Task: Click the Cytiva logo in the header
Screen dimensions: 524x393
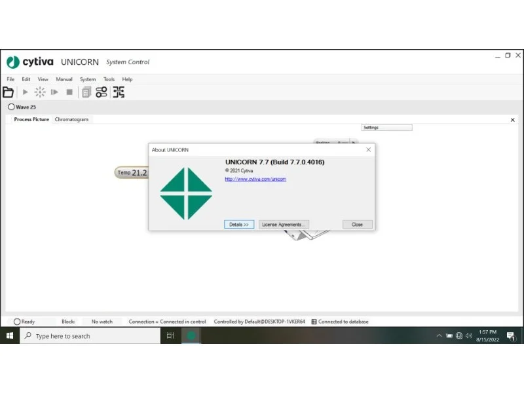Action: point(29,62)
